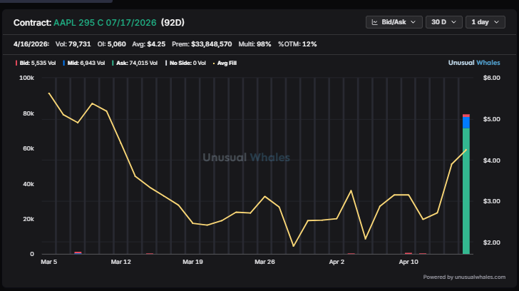Screen dimensions: 519x291
Task: Click the Unusual Whales logo above the chart
Action: [474, 63]
